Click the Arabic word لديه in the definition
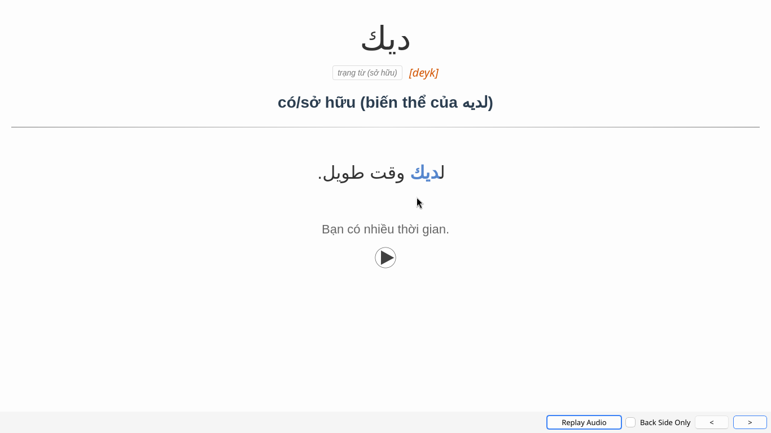The width and height of the screenshot is (771, 433). pos(475,103)
